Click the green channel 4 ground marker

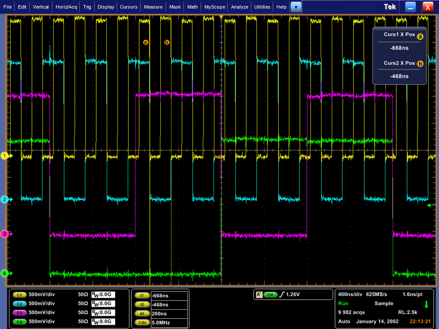point(5,273)
